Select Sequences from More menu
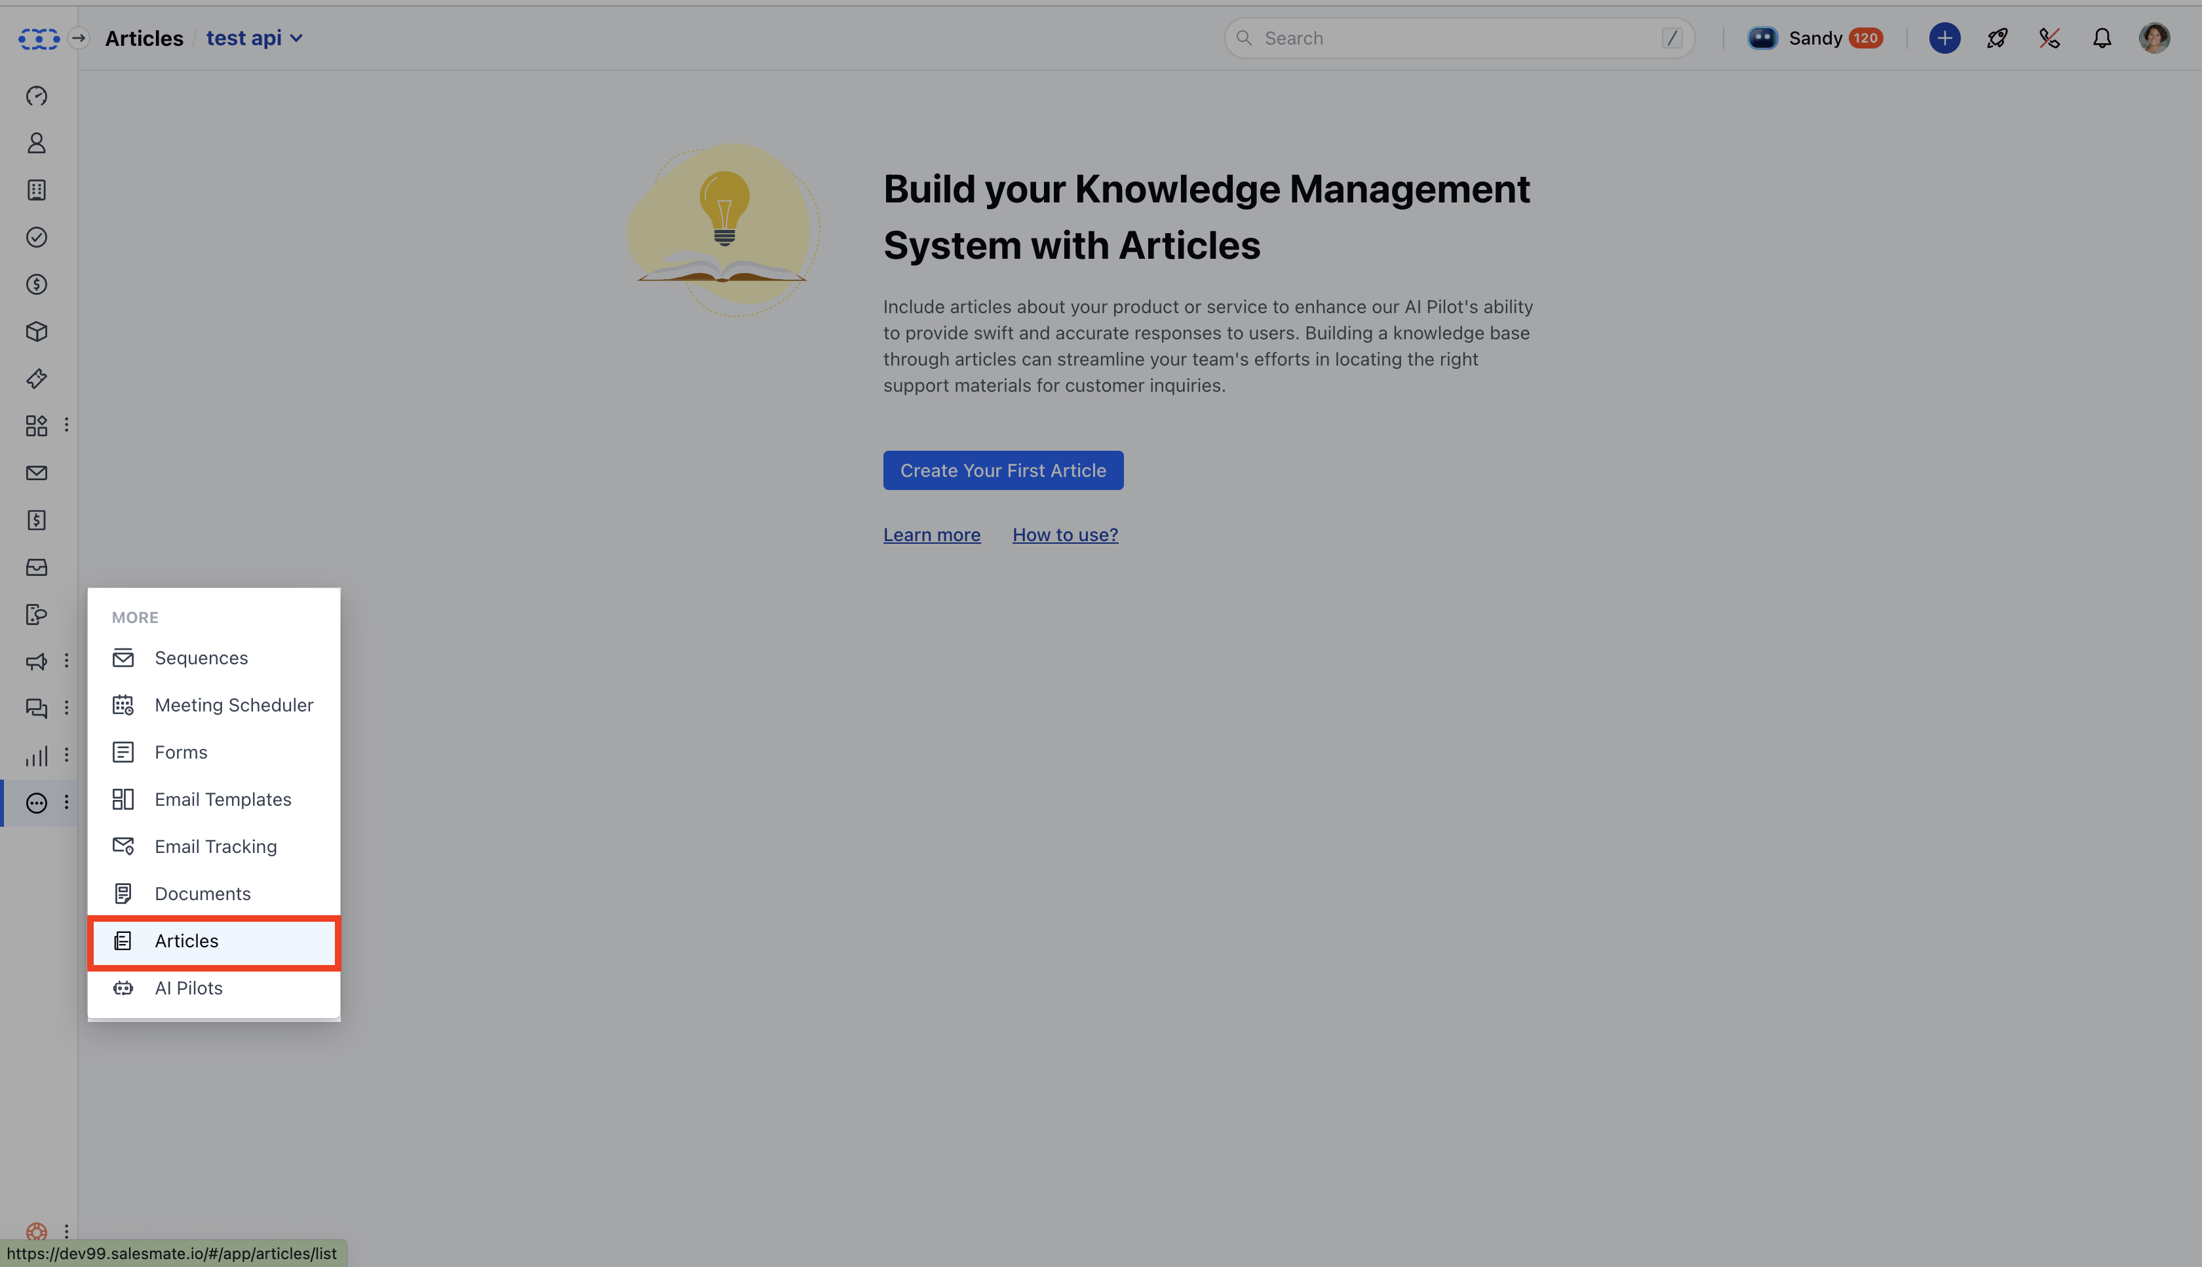Image resolution: width=2202 pixels, height=1267 pixels. pos(201,658)
